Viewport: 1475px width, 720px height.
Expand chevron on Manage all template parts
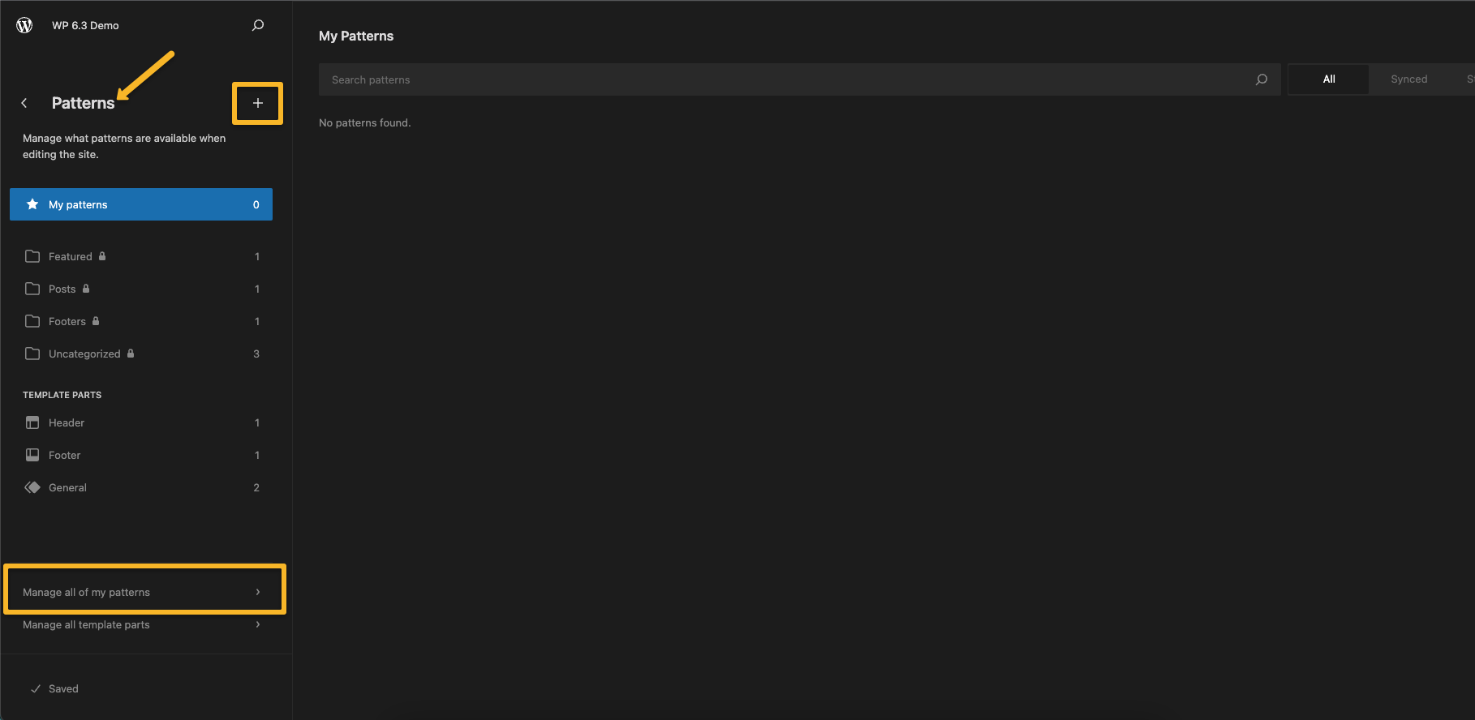(x=258, y=624)
